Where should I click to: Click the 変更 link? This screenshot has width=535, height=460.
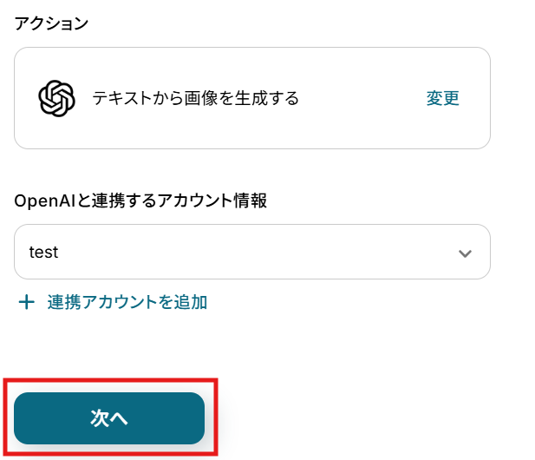tap(442, 98)
